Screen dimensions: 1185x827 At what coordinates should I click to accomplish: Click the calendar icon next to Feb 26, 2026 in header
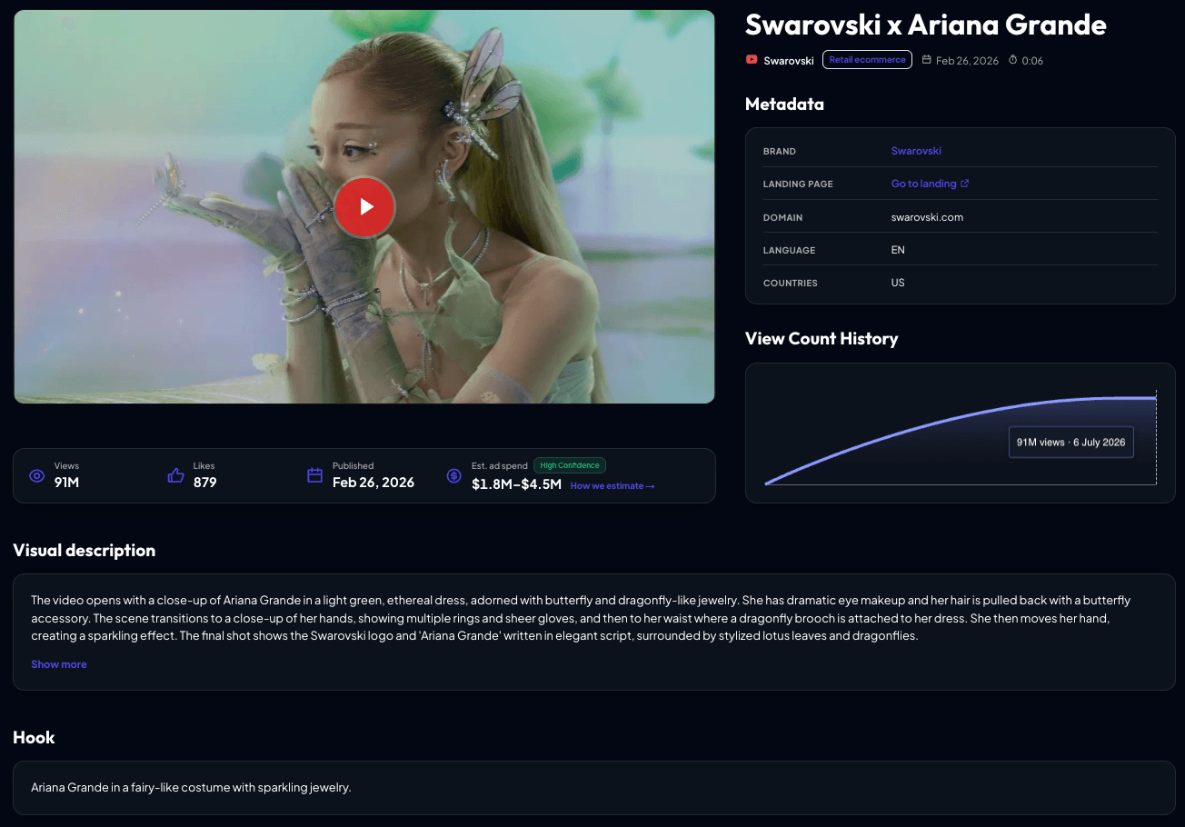tap(927, 60)
